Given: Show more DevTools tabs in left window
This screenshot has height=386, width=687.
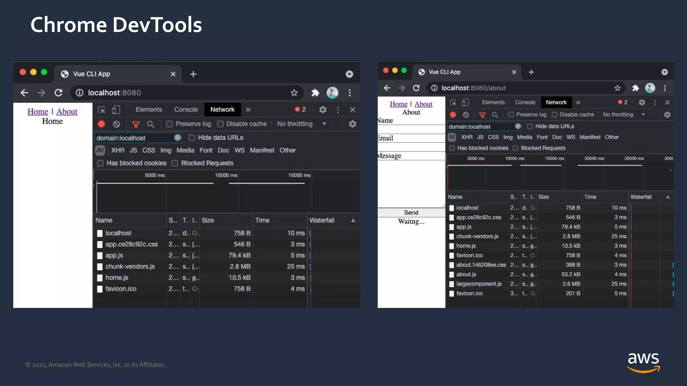Looking at the screenshot, I should click(x=248, y=110).
